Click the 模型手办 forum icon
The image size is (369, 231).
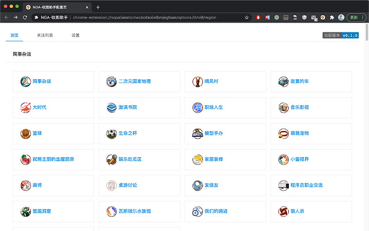[198, 133]
